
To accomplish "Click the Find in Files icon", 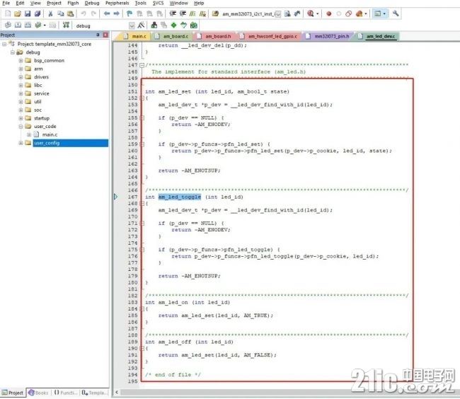I will point(215,13).
